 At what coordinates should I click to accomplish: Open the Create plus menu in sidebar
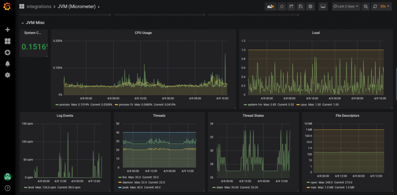(7, 29)
